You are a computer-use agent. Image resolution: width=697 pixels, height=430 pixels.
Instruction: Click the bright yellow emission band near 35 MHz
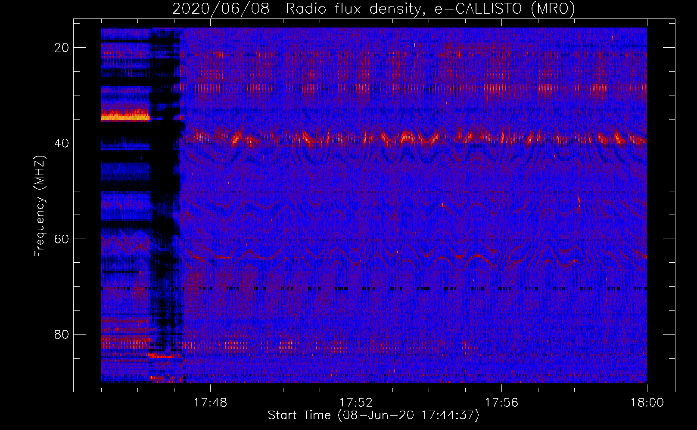click(125, 116)
